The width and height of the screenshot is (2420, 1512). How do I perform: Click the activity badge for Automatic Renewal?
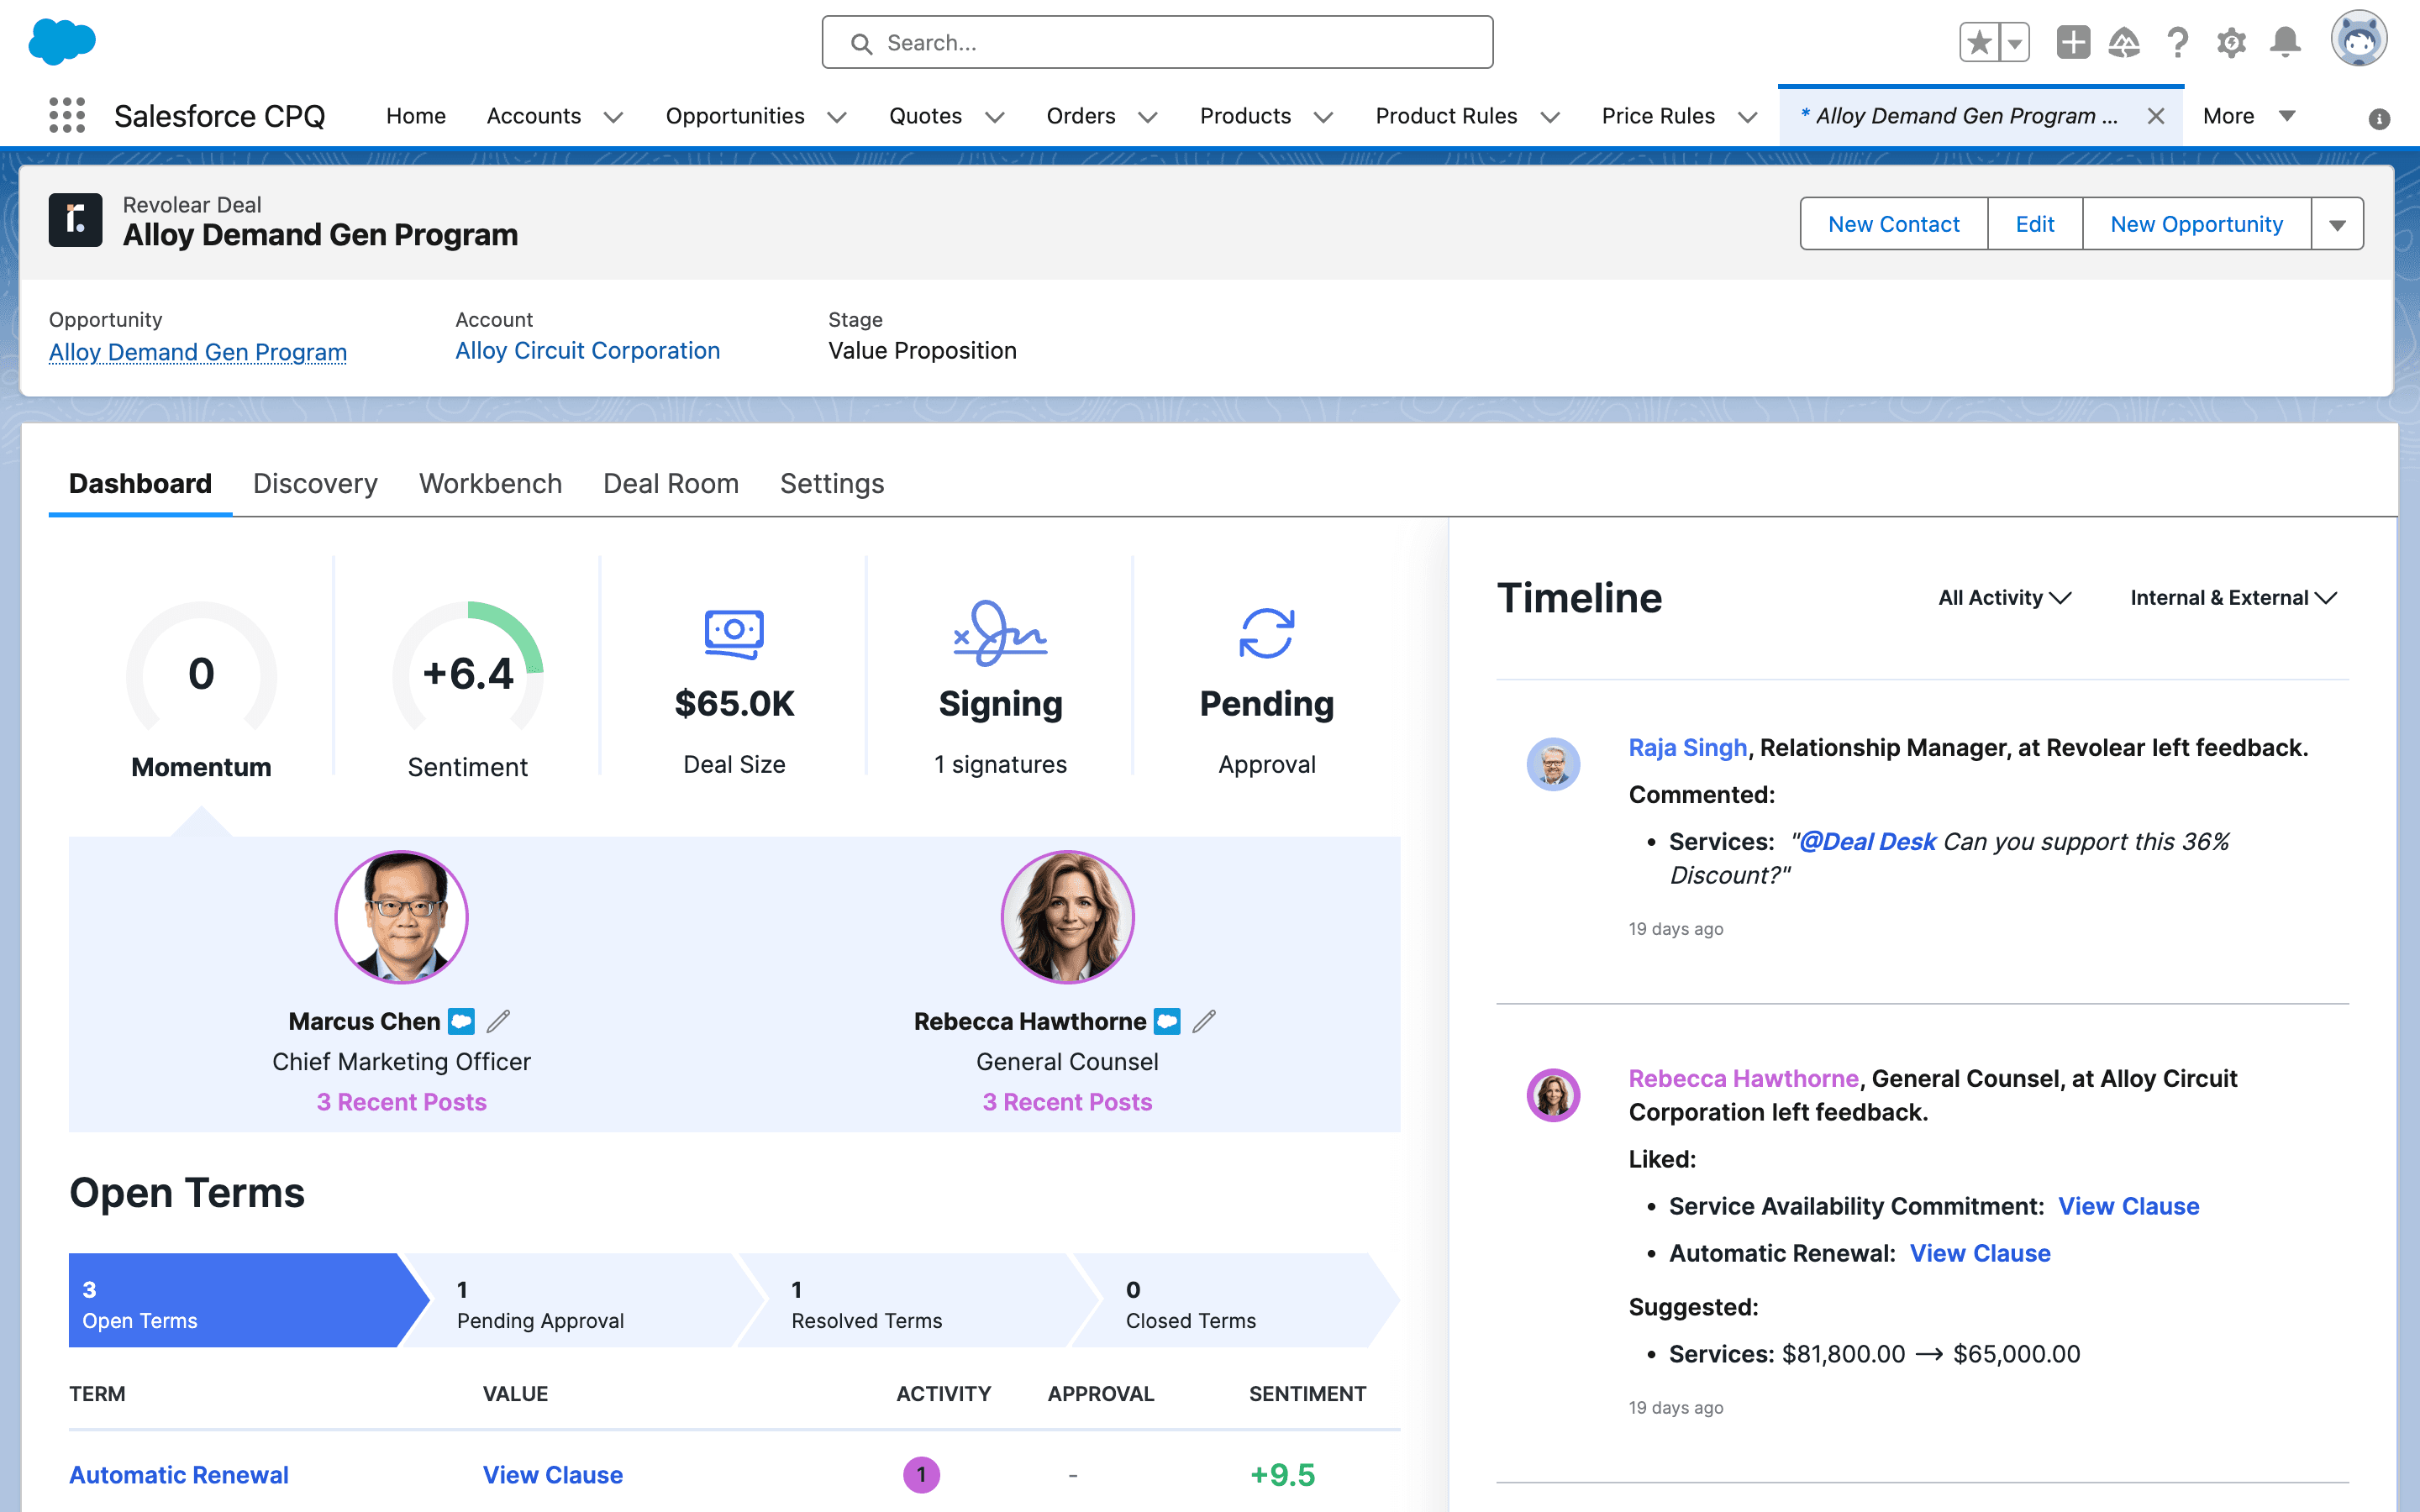[921, 1474]
